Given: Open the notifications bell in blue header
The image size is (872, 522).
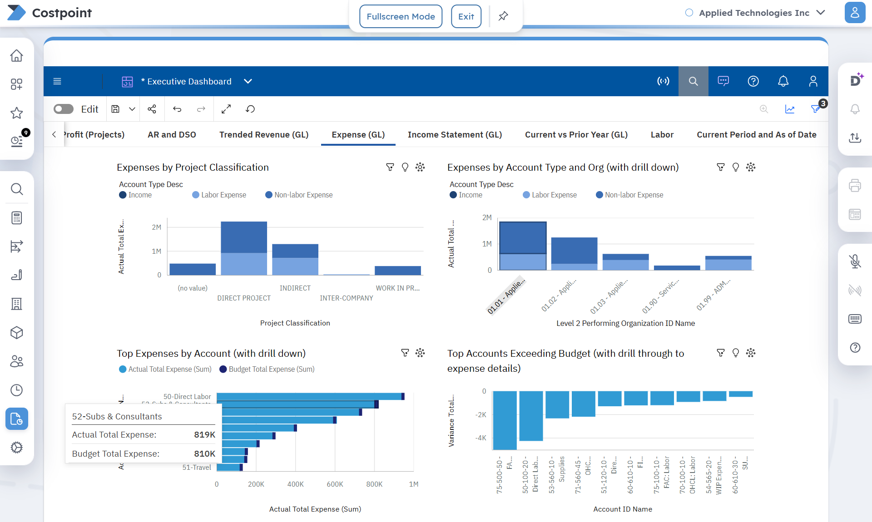Looking at the screenshot, I should pos(783,81).
